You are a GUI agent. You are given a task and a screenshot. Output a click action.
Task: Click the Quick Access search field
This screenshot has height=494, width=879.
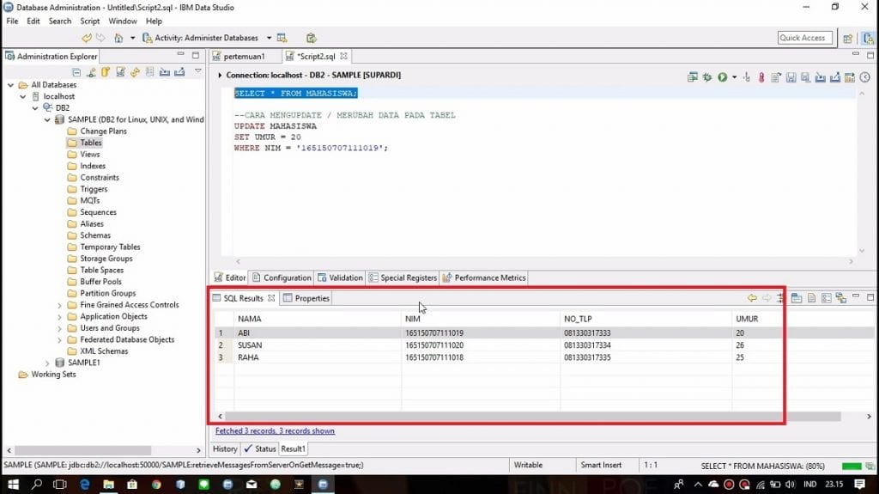[x=802, y=38]
